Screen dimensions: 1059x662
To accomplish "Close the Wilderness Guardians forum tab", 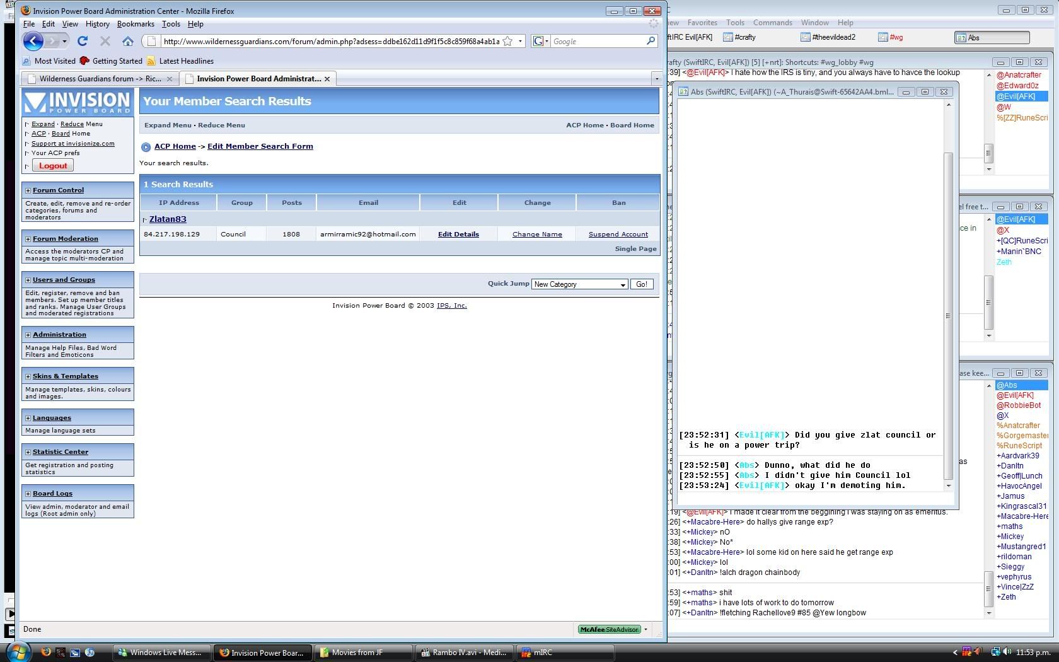I will tap(170, 79).
